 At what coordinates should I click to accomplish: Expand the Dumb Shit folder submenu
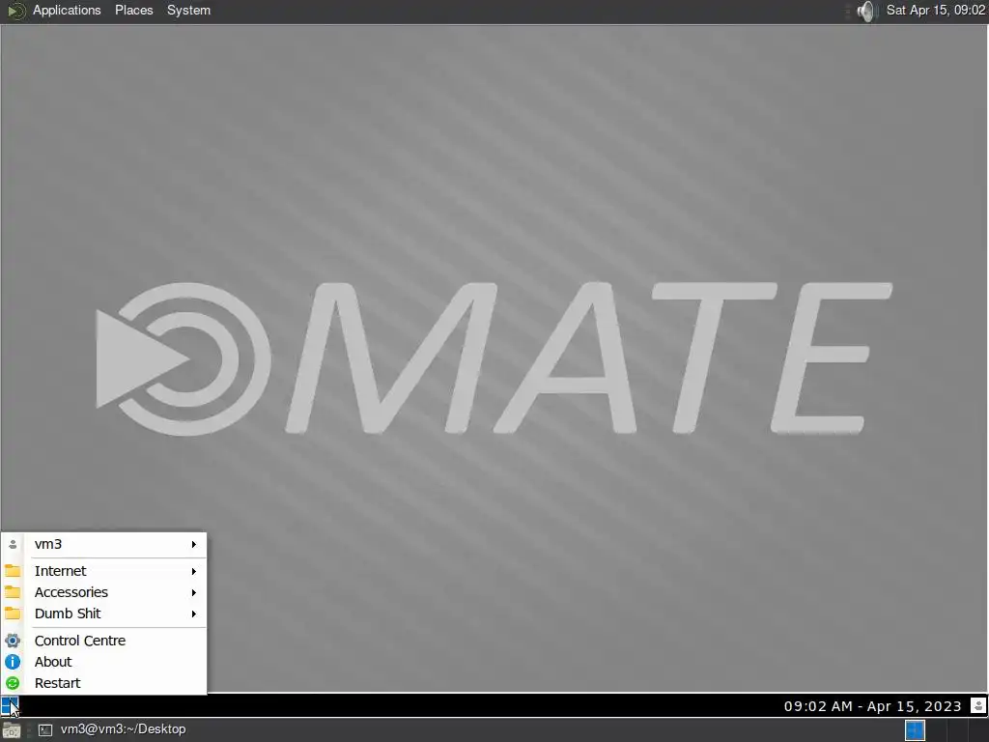(x=104, y=614)
